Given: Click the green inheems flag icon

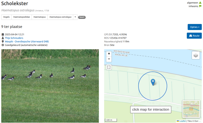Looking at the screenshot, I should click(x=200, y=6).
